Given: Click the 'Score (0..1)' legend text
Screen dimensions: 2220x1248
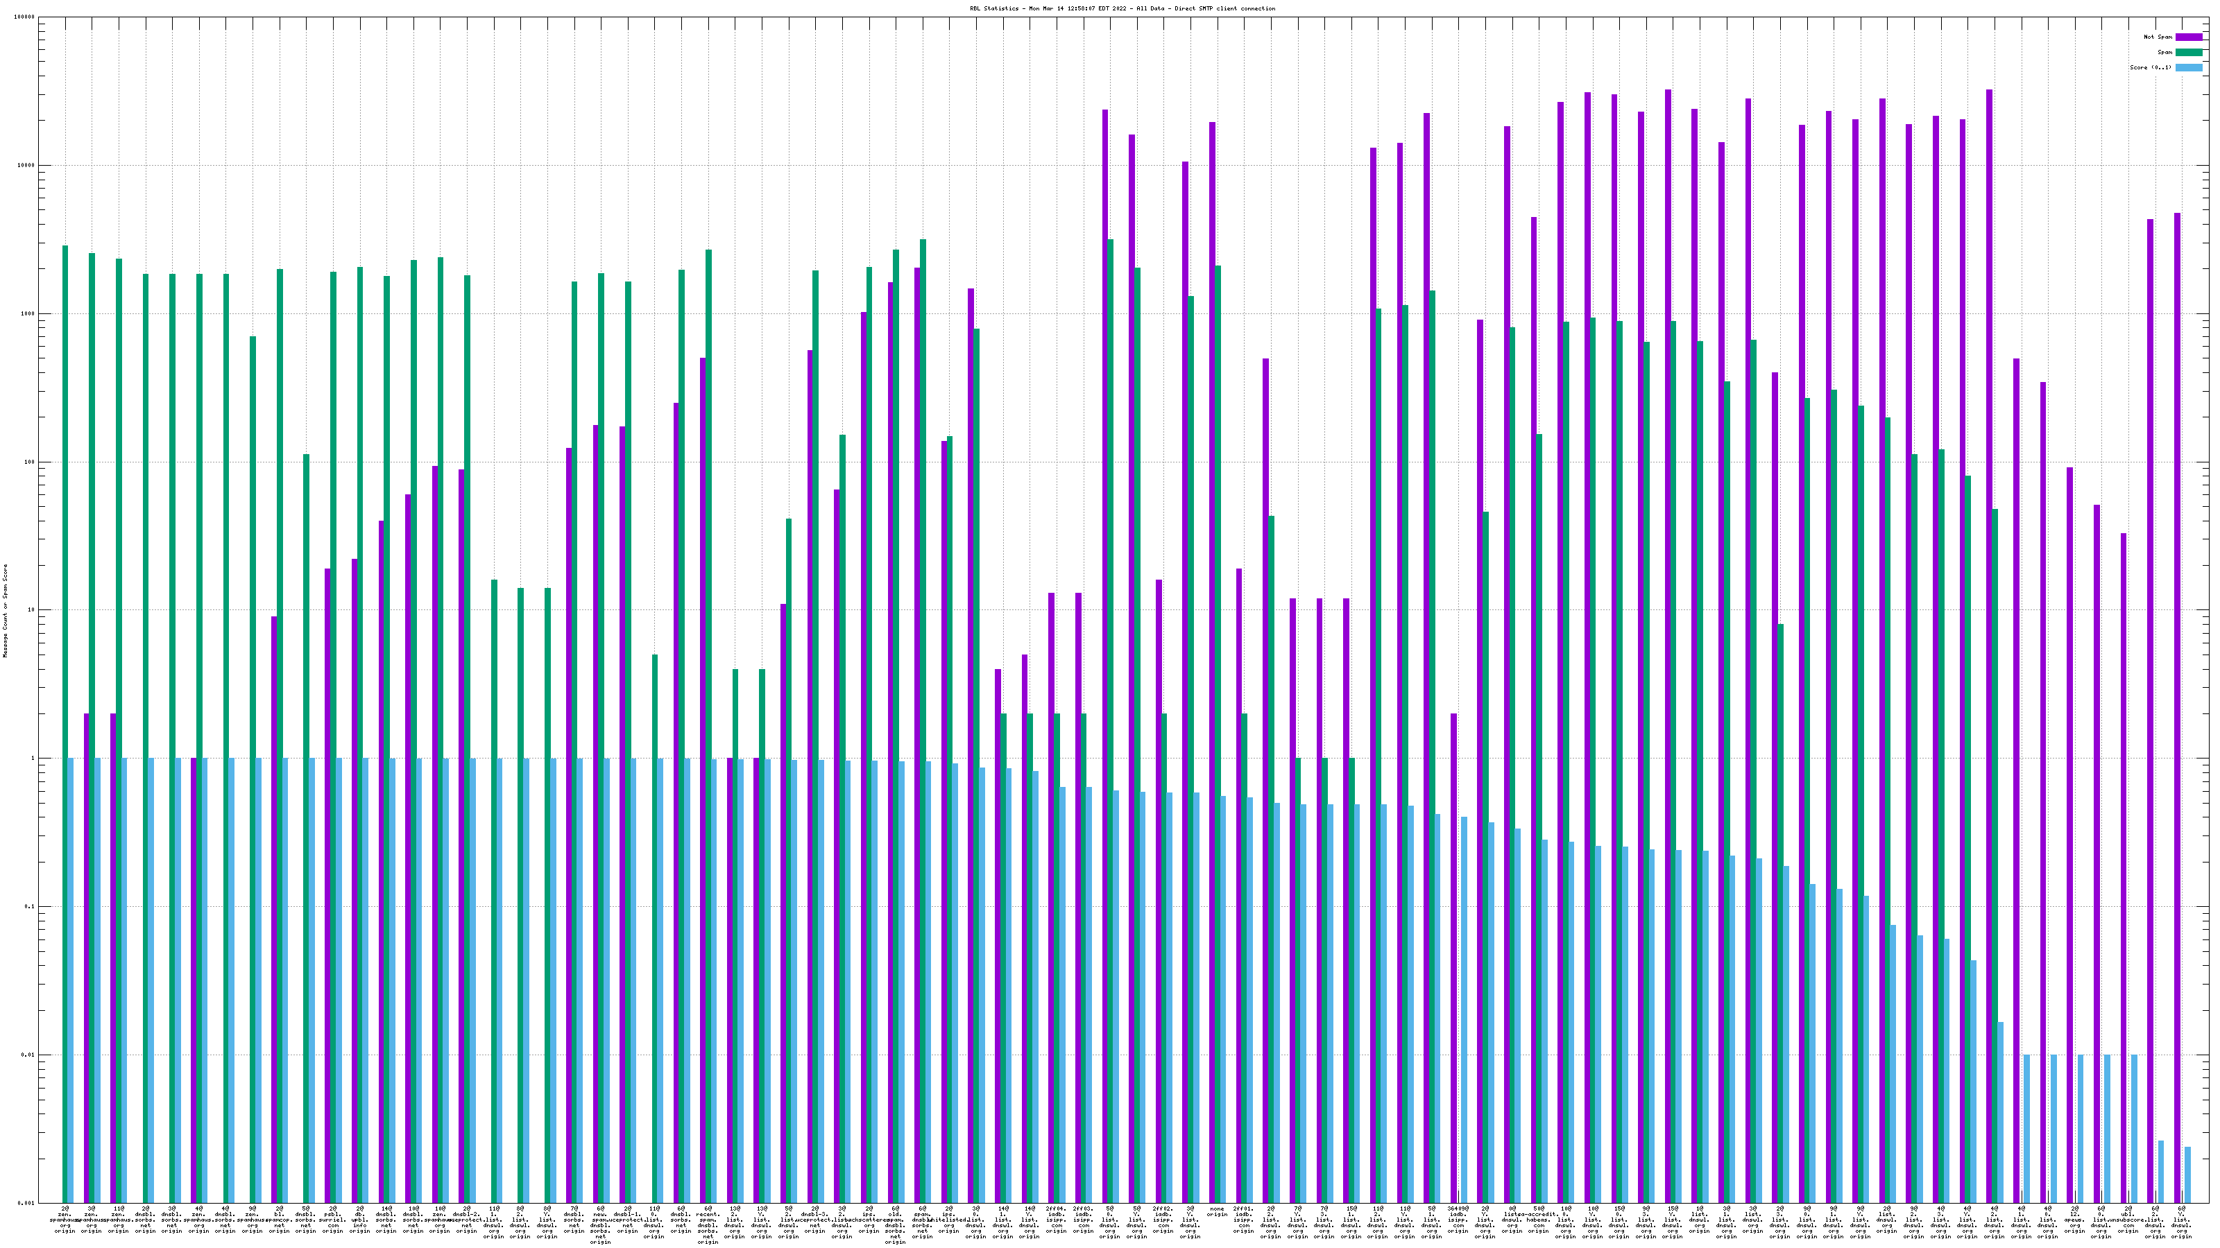Looking at the screenshot, I should (x=2150, y=67).
